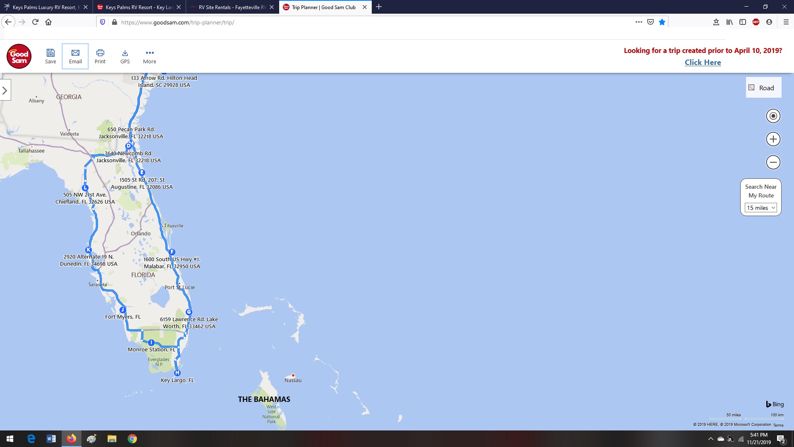Open the Windows Start menu

coord(10,439)
